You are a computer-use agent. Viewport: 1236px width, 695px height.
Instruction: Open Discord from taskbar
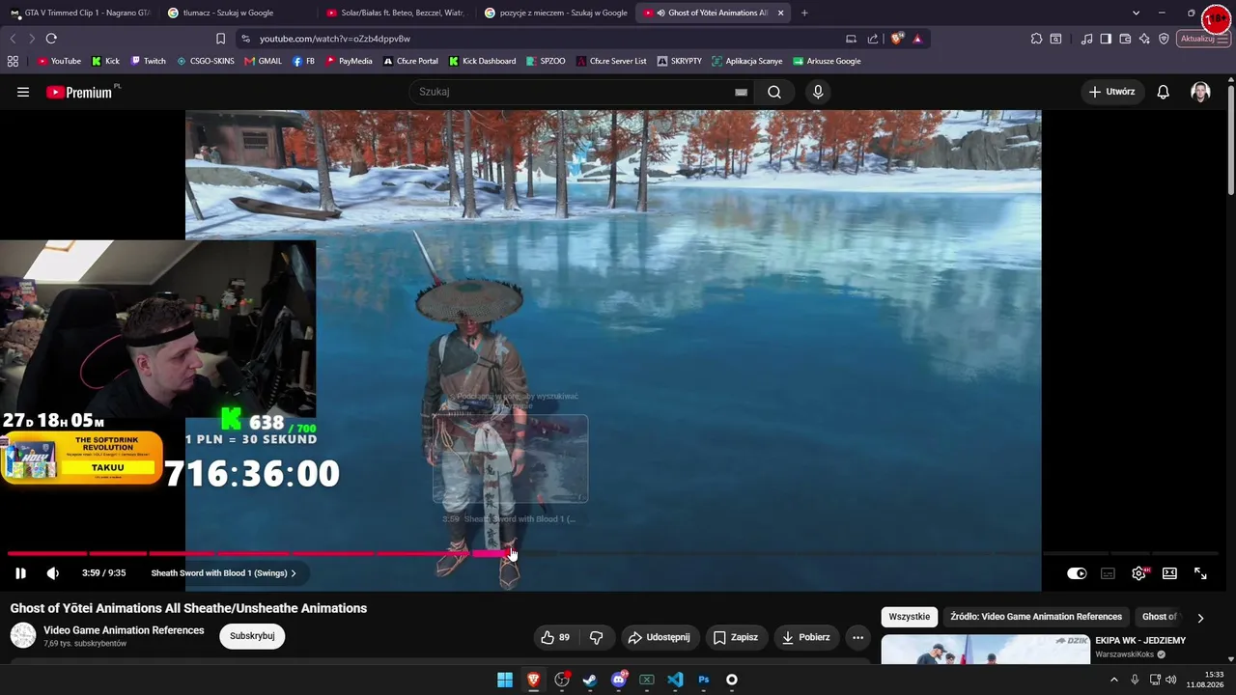pyautogui.click(x=619, y=680)
